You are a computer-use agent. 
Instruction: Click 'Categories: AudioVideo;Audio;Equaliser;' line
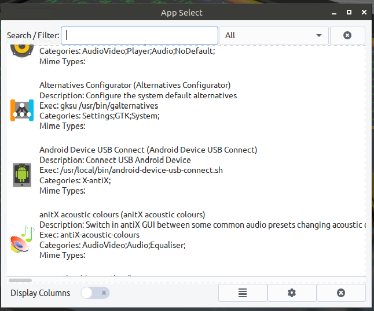coord(112,245)
